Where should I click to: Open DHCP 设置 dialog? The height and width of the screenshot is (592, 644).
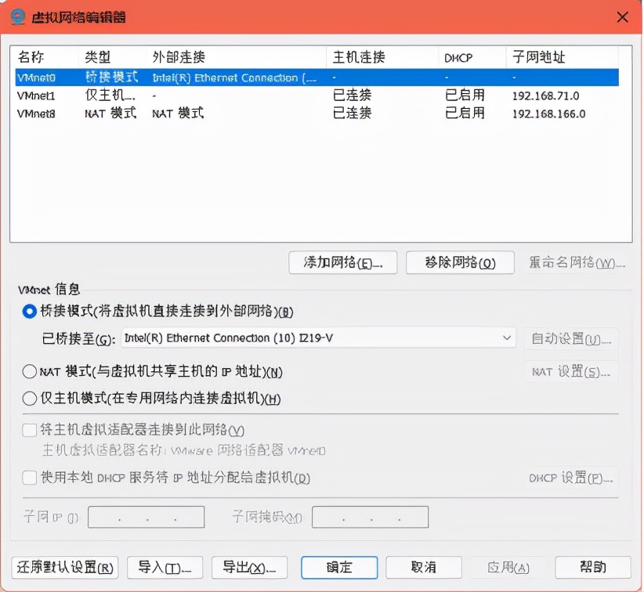[573, 479]
